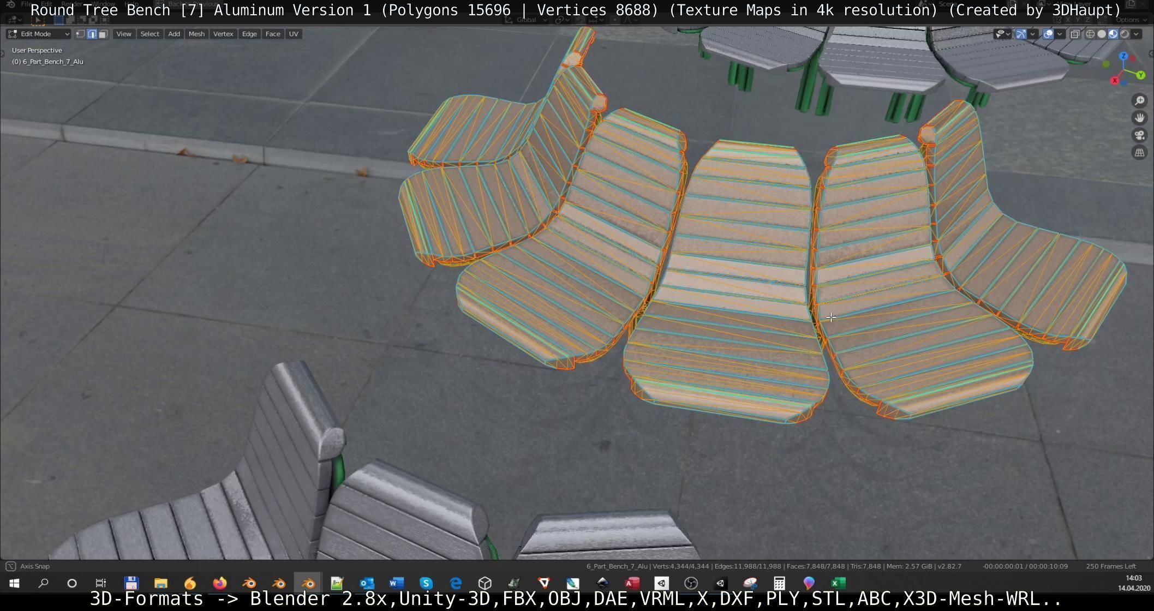This screenshot has width=1154, height=611.
Task: Open Firefox from taskbar
Action: click(x=219, y=583)
